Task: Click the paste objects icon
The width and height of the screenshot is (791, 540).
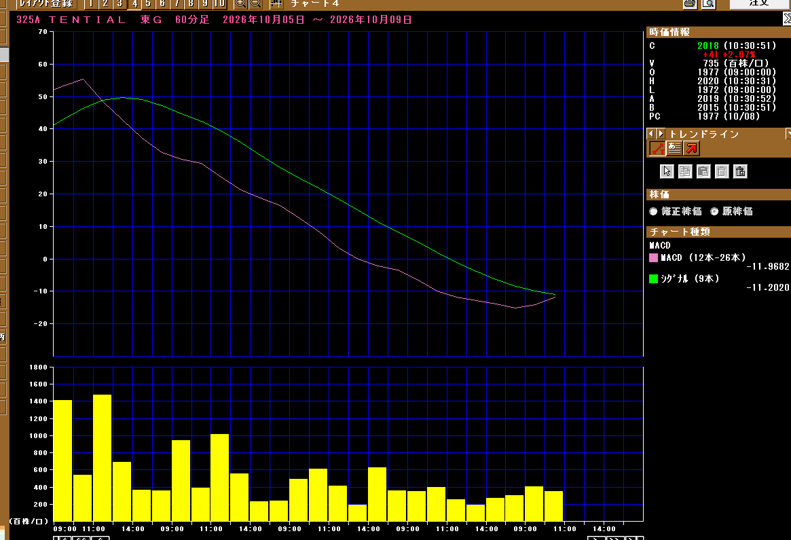Action: pyautogui.click(x=703, y=172)
